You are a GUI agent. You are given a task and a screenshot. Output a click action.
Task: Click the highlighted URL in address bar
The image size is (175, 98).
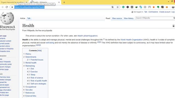tap(29, 7)
